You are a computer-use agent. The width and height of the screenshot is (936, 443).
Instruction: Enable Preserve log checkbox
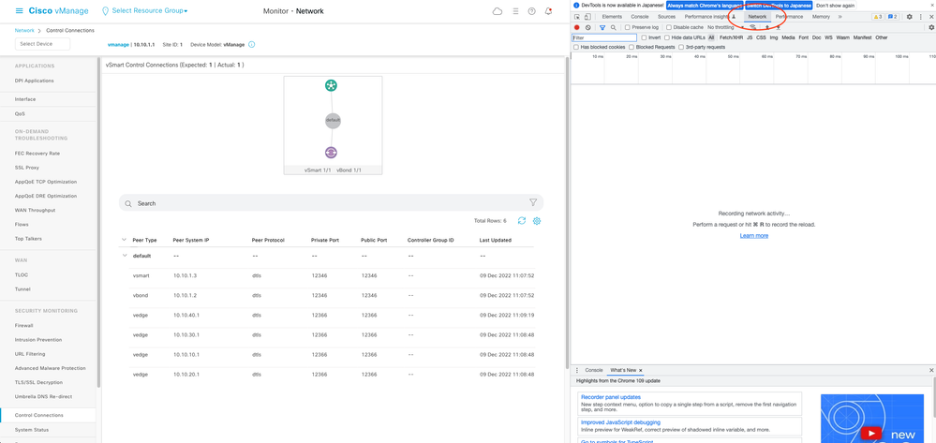tap(628, 27)
